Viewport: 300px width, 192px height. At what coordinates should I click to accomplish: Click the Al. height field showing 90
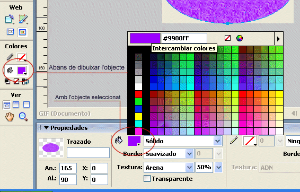(68, 180)
